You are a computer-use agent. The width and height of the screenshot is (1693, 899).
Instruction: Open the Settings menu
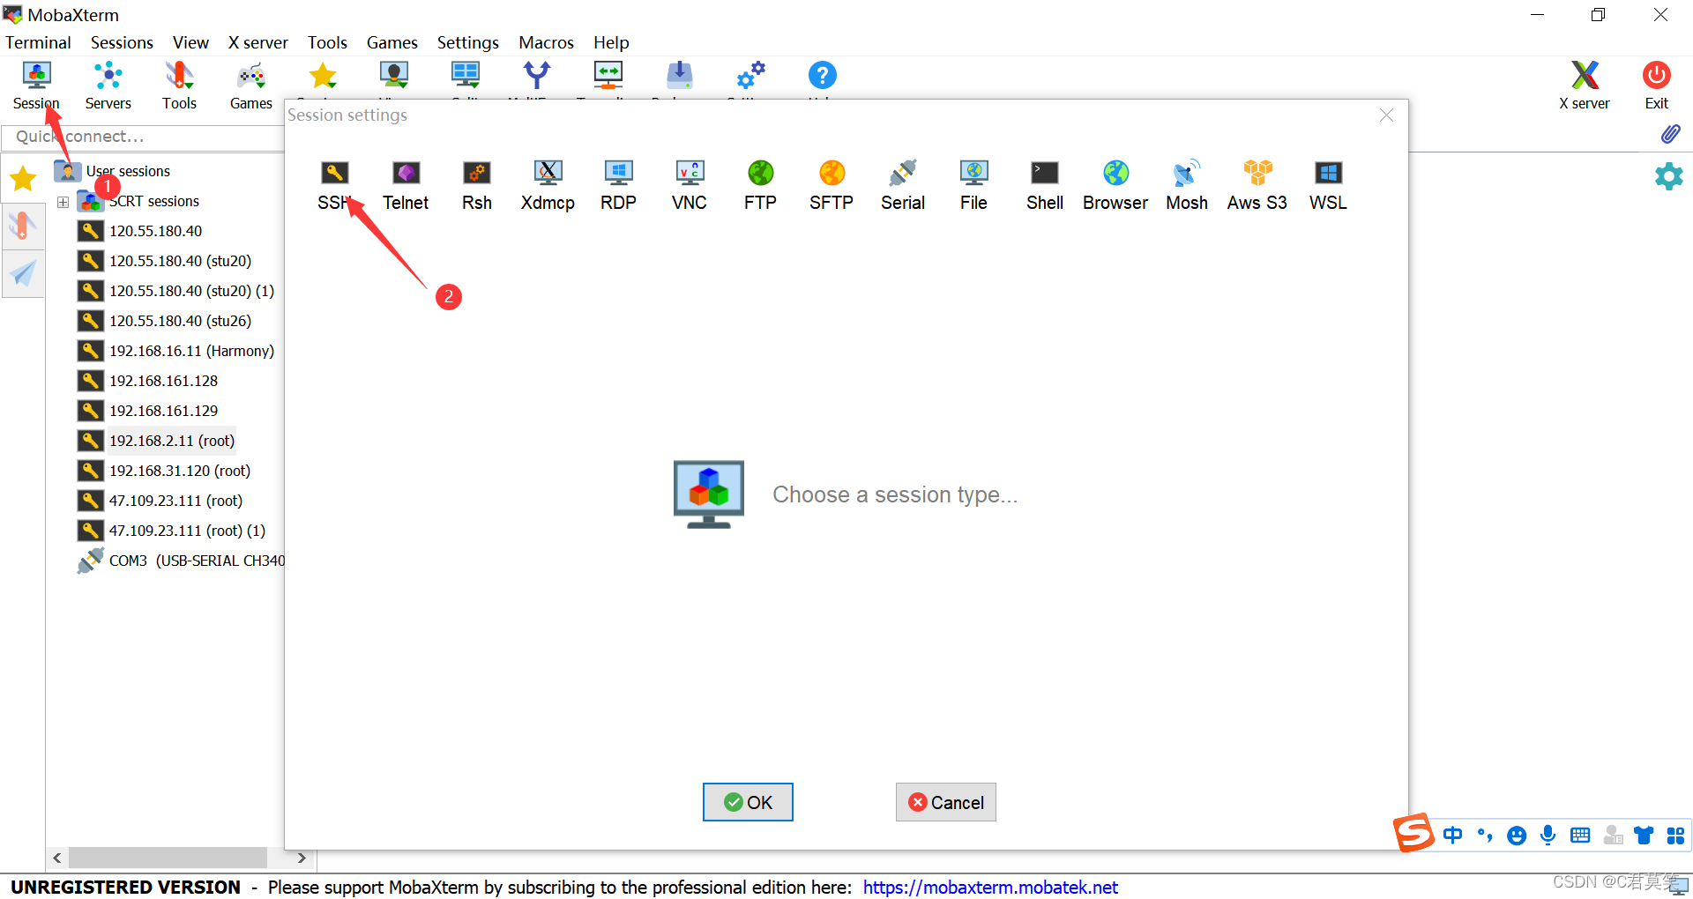click(467, 42)
